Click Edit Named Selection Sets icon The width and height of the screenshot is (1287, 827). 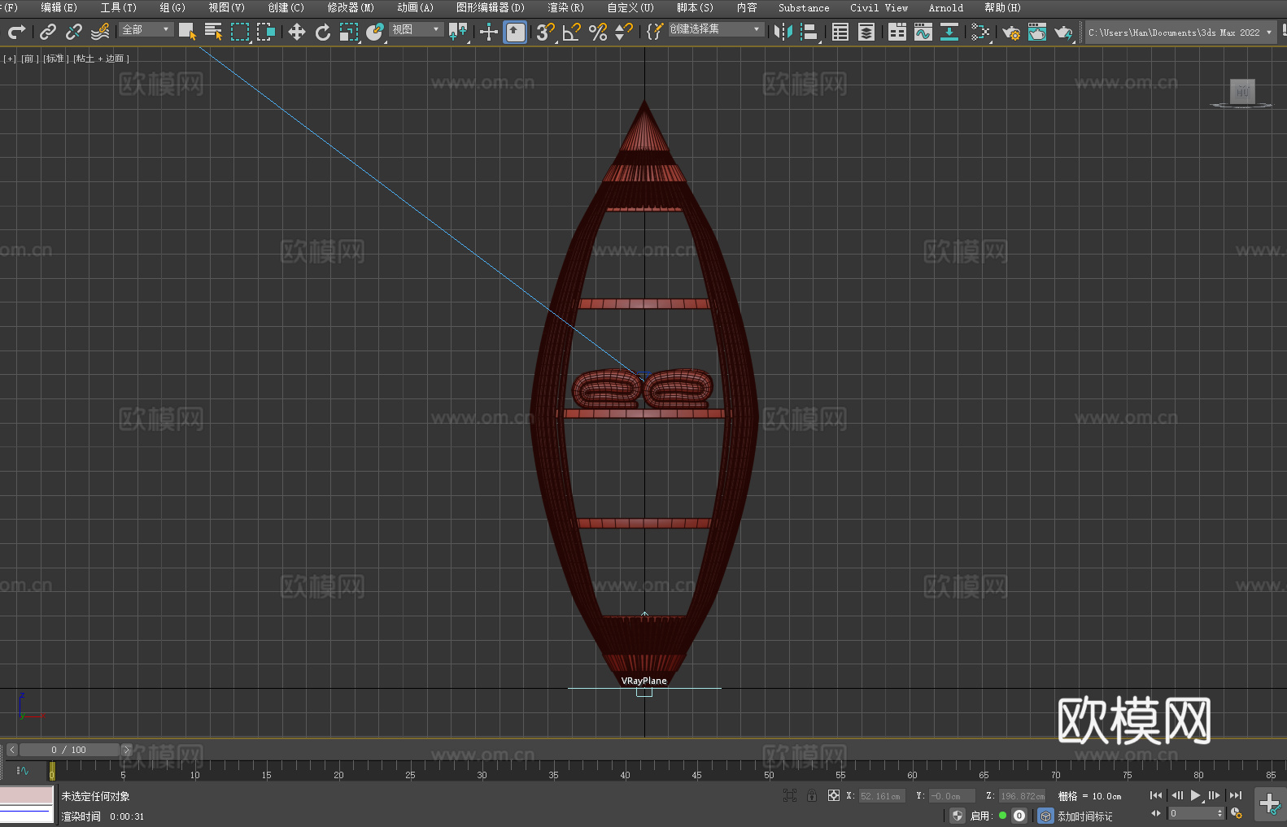(x=654, y=32)
